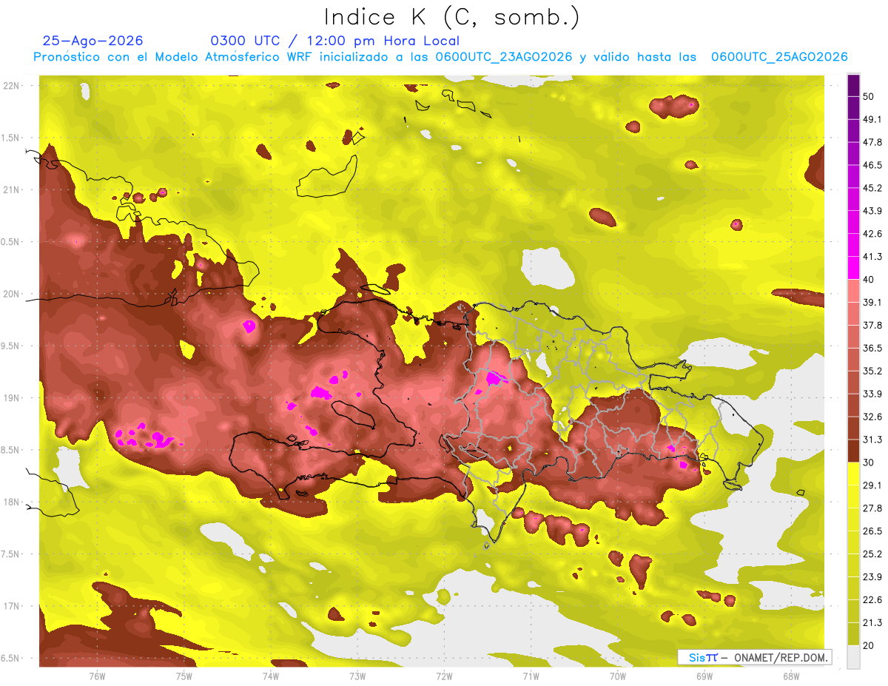Click the map title 'Indice K (C, somb.)'
This screenshot has width=888, height=686.
452,16
